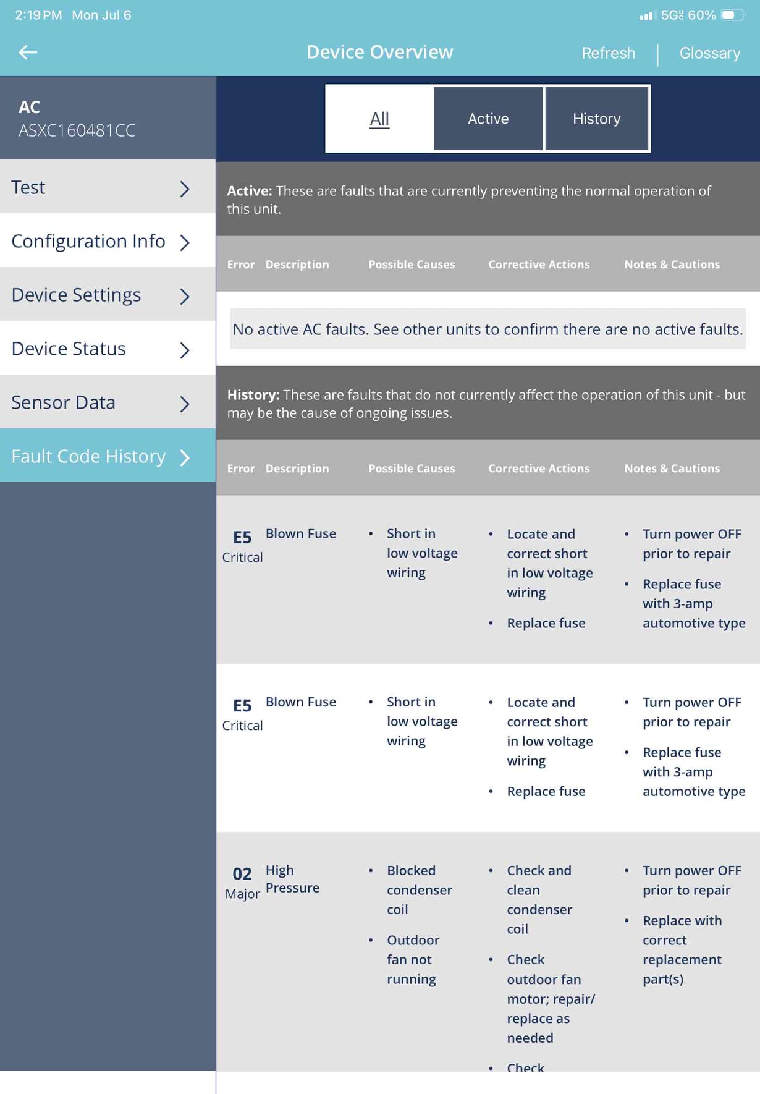Image resolution: width=760 pixels, height=1094 pixels.
Task: Expand Configuration Info chevron
Action: click(x=184, y=242)
